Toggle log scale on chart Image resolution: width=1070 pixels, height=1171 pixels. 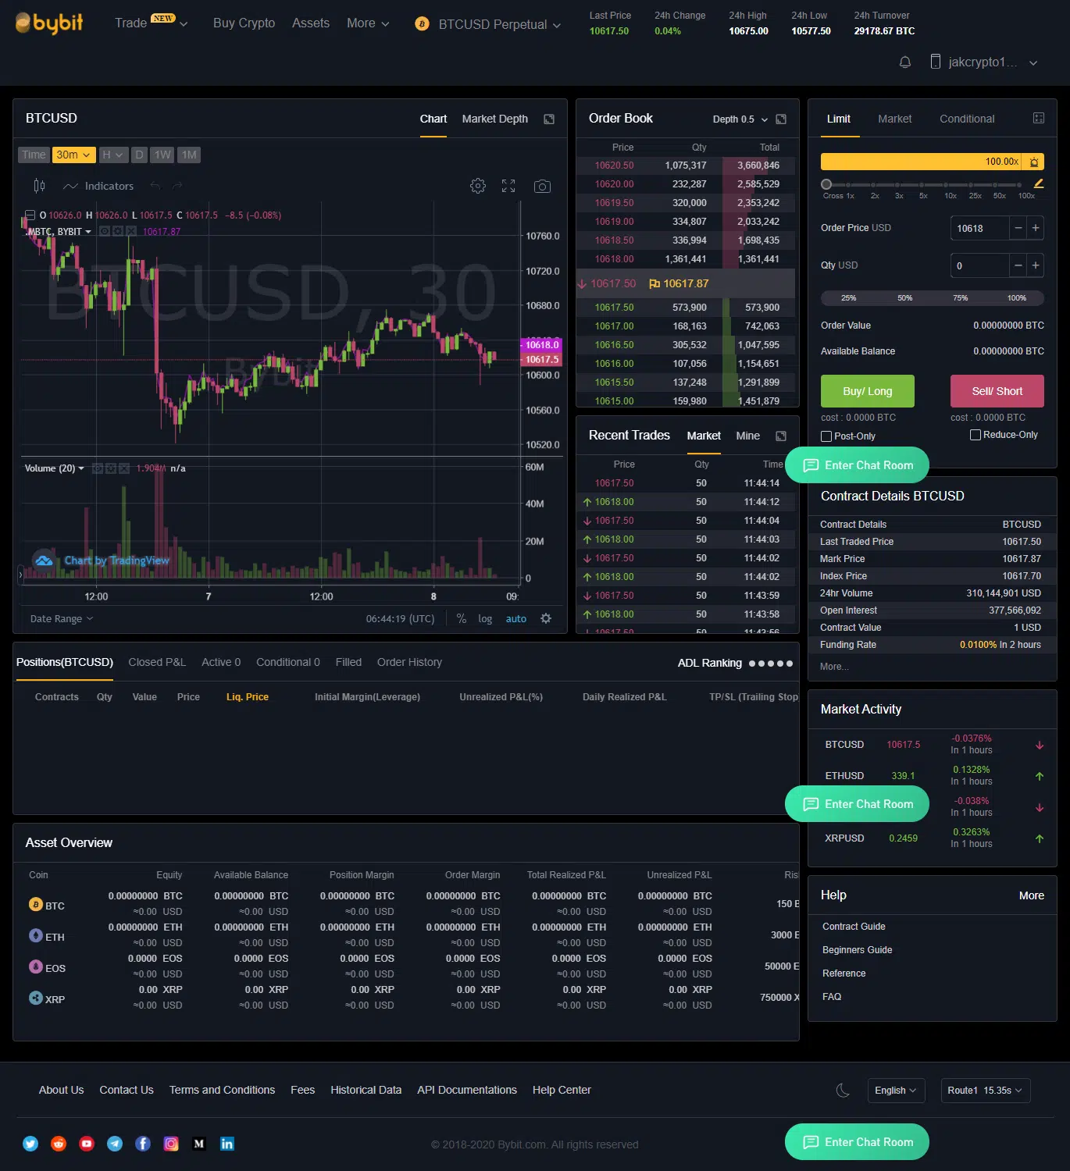click(x=485, y=618)
